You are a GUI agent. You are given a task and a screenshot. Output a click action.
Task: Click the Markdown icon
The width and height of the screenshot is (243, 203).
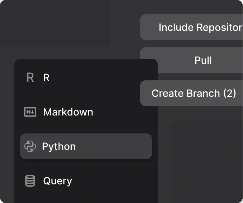click(30, 112)
